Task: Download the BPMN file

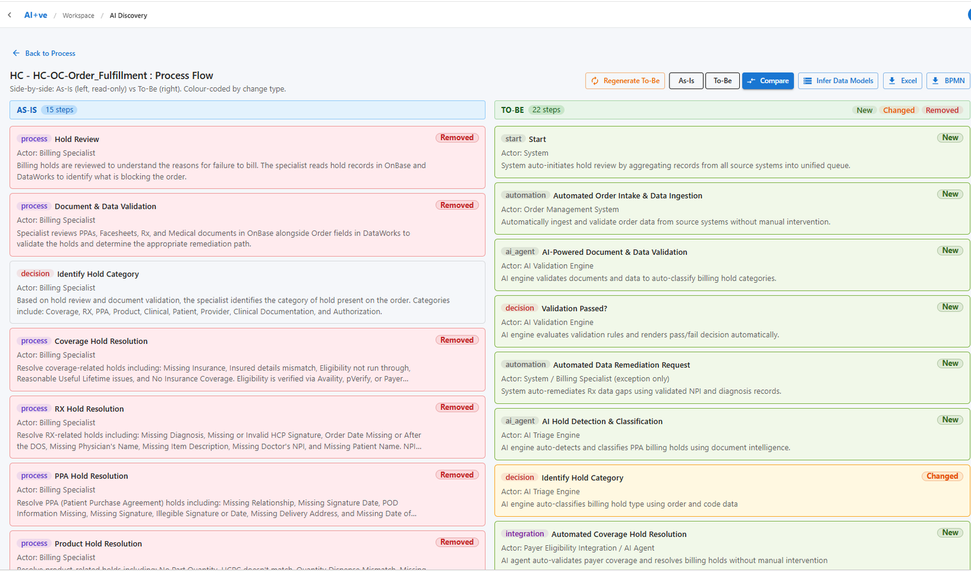Action: pos(948,81)
